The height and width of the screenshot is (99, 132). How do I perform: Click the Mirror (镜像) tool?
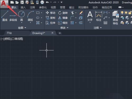pos(63,18)
